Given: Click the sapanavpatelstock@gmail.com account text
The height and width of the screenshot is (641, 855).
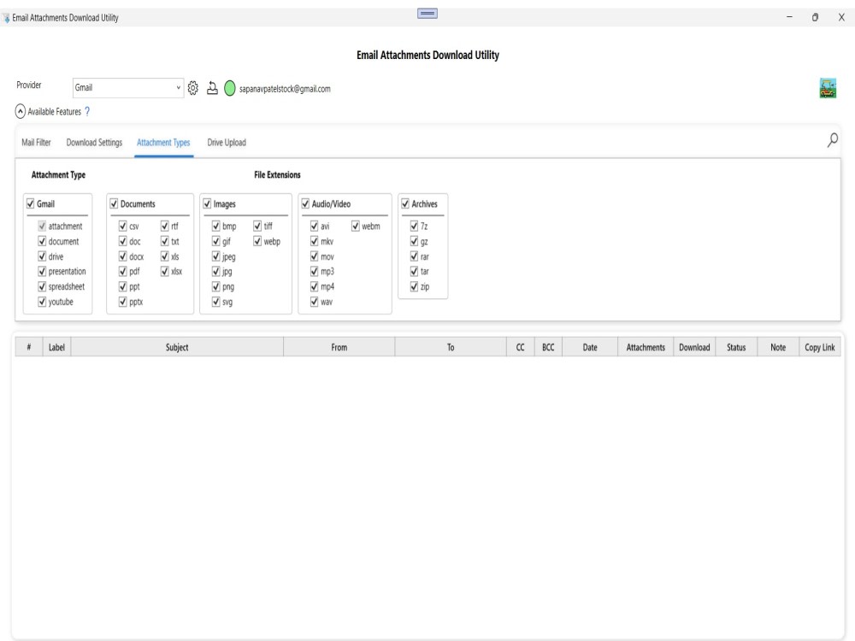Looking at the screenshot, I should [x=285, y=89].
